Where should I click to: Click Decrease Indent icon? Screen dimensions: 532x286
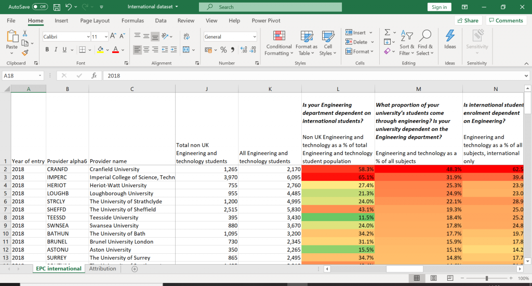(x=165, y=49)
